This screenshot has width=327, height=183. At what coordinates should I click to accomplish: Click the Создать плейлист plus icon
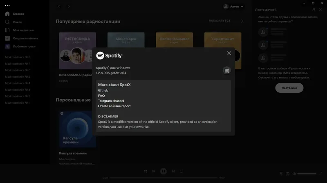pyautogui.click(x=7, y=38)
